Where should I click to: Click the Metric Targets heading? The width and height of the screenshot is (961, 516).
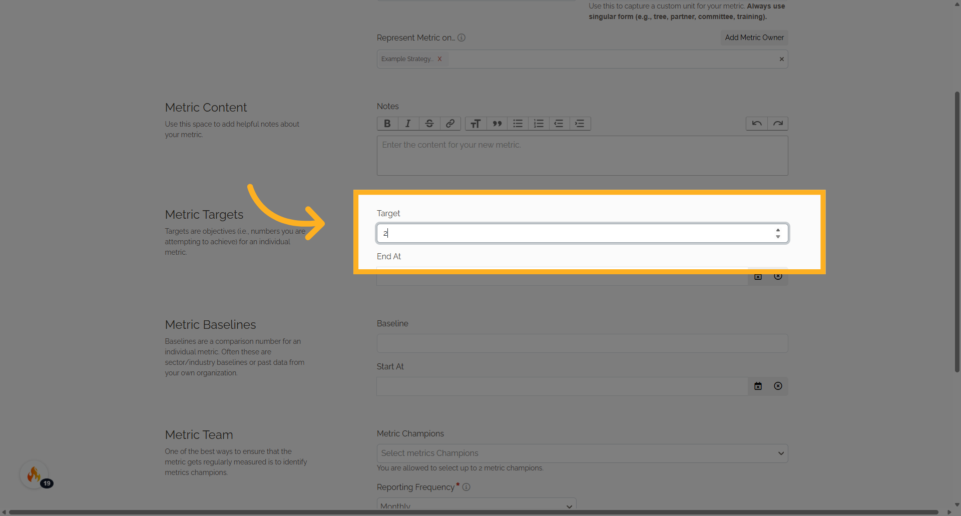click(x=204, y=215)
